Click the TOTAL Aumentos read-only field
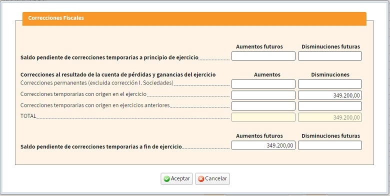This screenshot has height=196, width=390. (x=263, y=117)
